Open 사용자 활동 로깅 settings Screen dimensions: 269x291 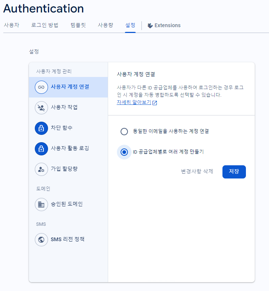(x=68, y=149)
